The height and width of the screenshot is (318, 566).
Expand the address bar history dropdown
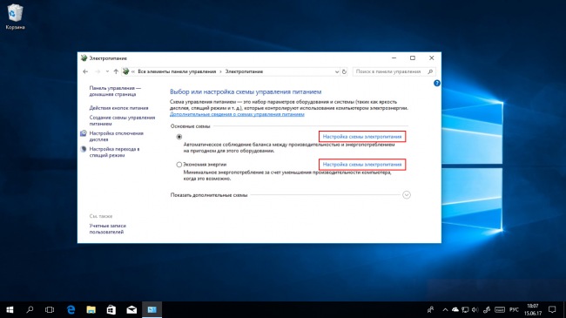pos(337,71)
